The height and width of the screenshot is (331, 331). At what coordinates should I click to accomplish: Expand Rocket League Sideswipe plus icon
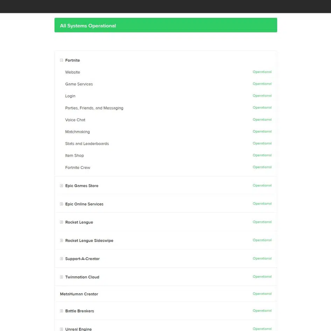(62, 240)
